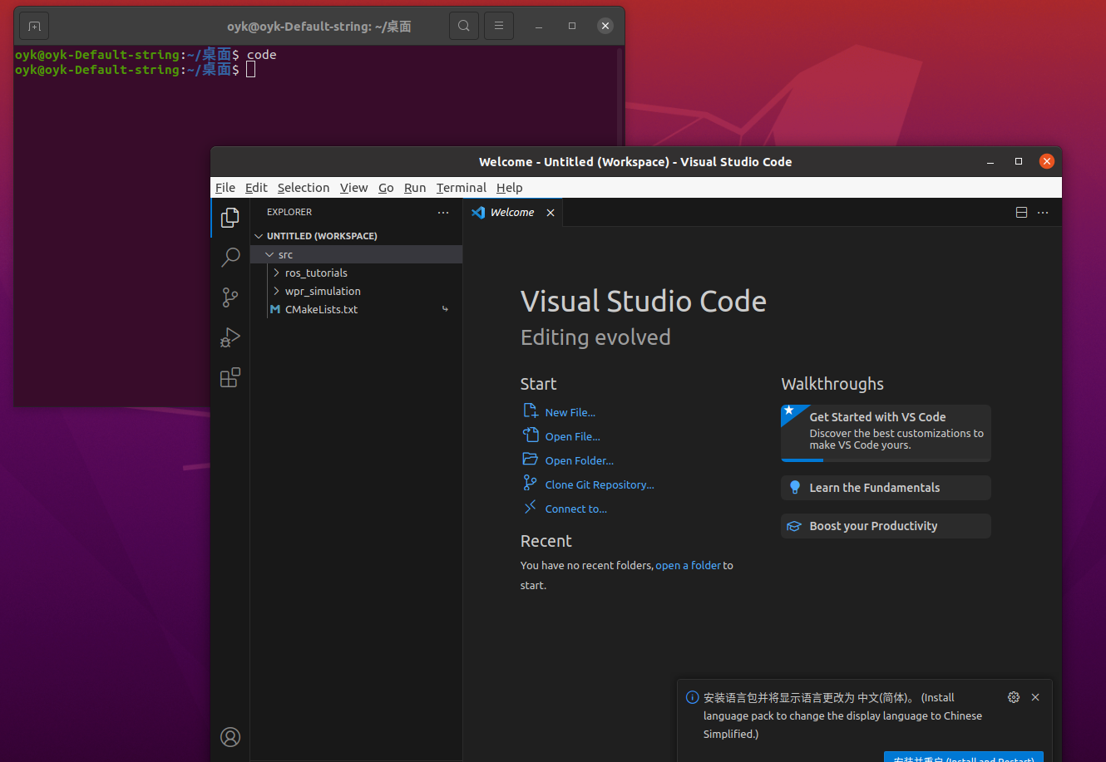The height and width of the screenshot is (762, 1106).
Task: Select the Welcome tab
Action: tap(512, 213)
